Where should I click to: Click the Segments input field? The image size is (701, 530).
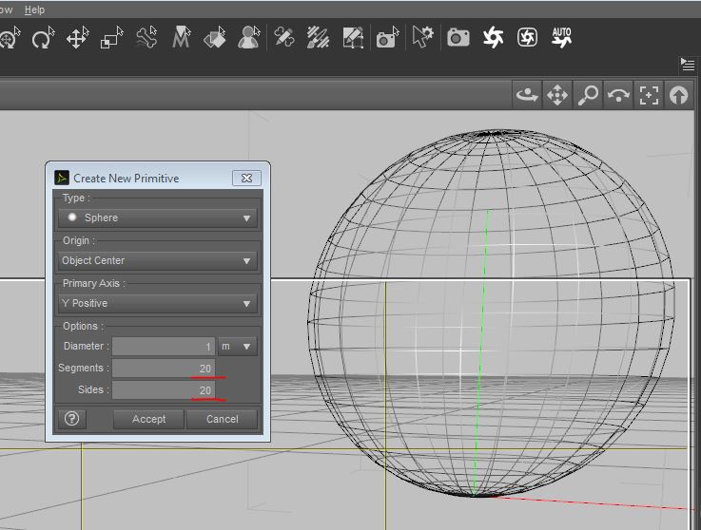click(x=164, y=369)
